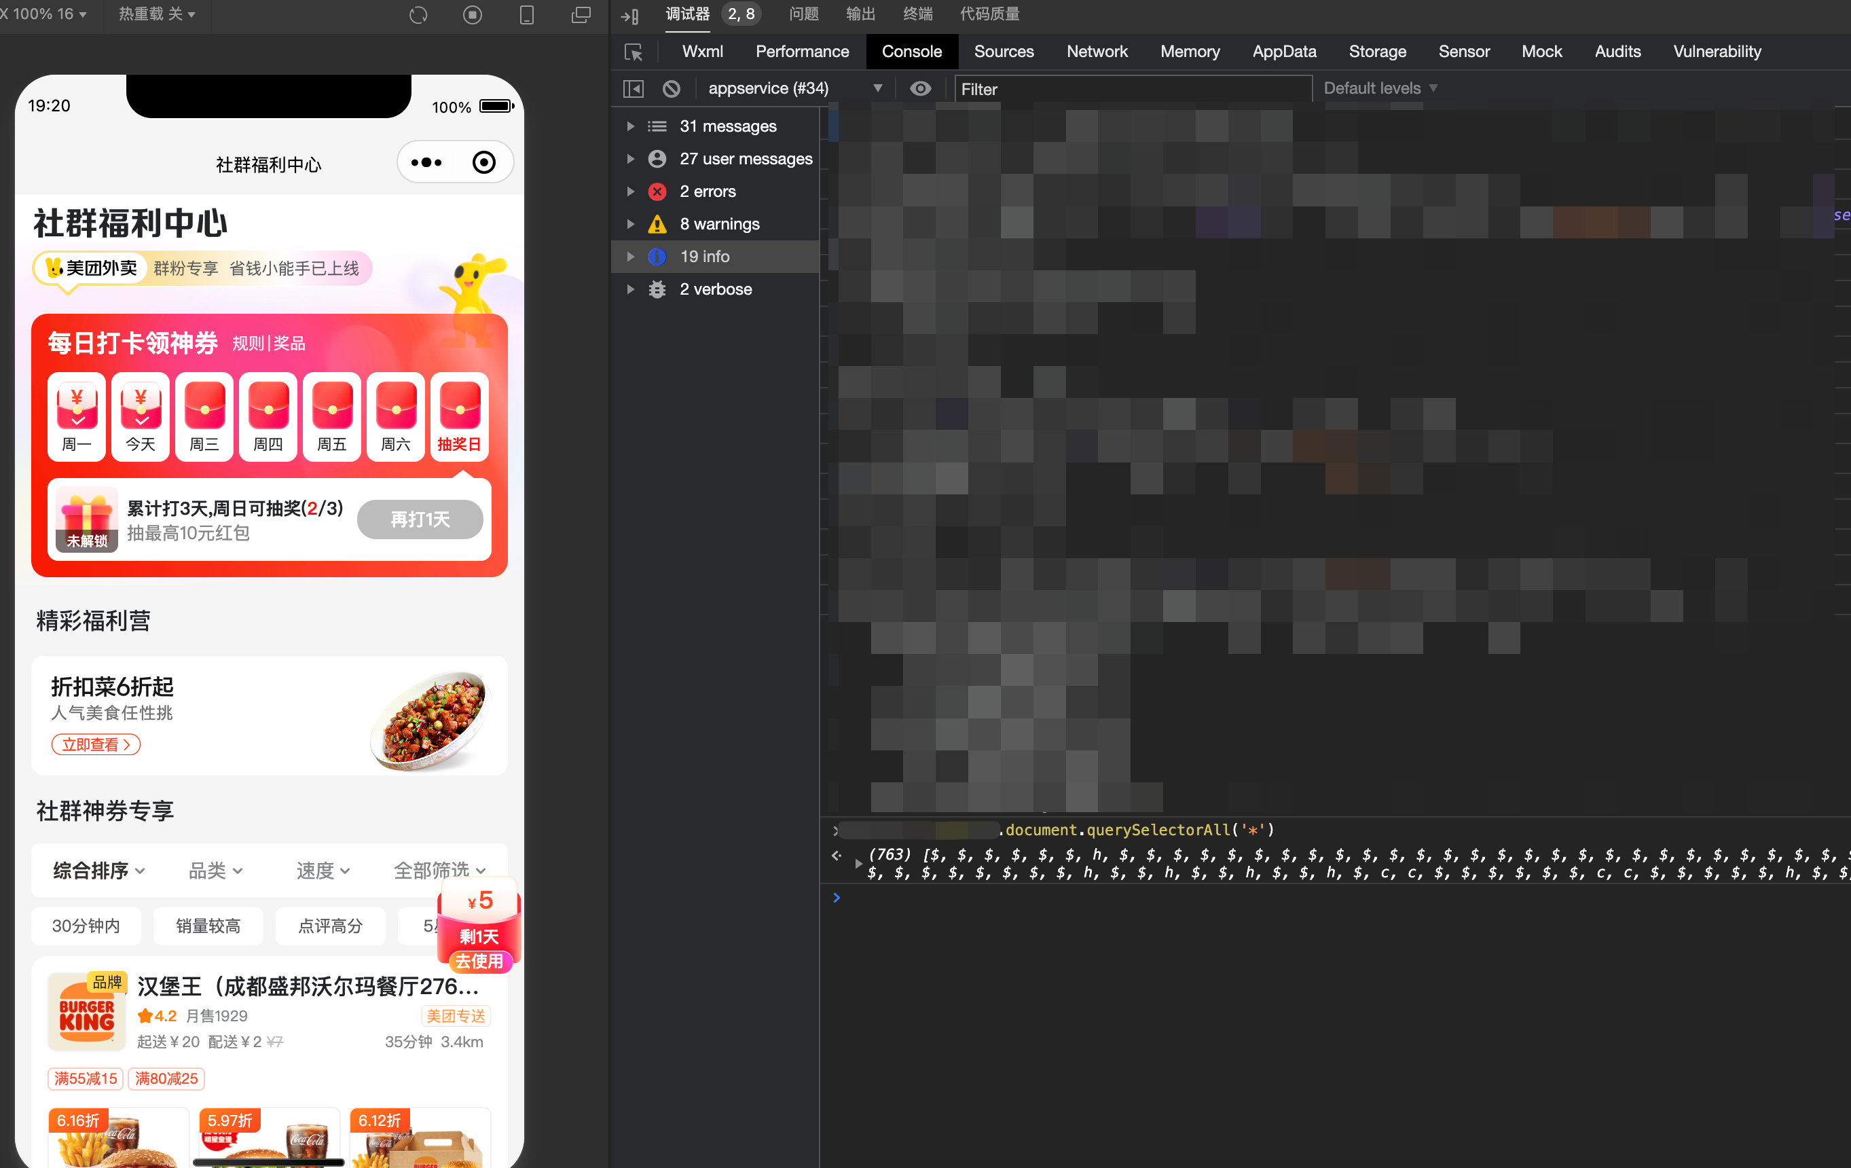Select the 8 warnings group

click(x=720, y=224)
